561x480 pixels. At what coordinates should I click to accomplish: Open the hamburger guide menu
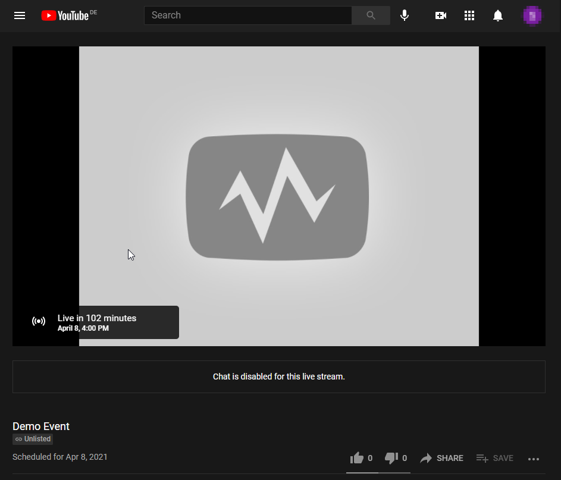coord(19,15)
